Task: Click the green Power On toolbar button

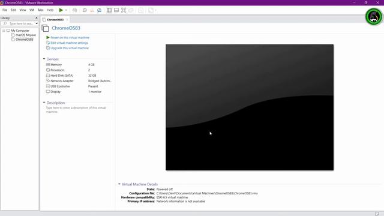Action: pyautogui.click(x=61, y=10)
